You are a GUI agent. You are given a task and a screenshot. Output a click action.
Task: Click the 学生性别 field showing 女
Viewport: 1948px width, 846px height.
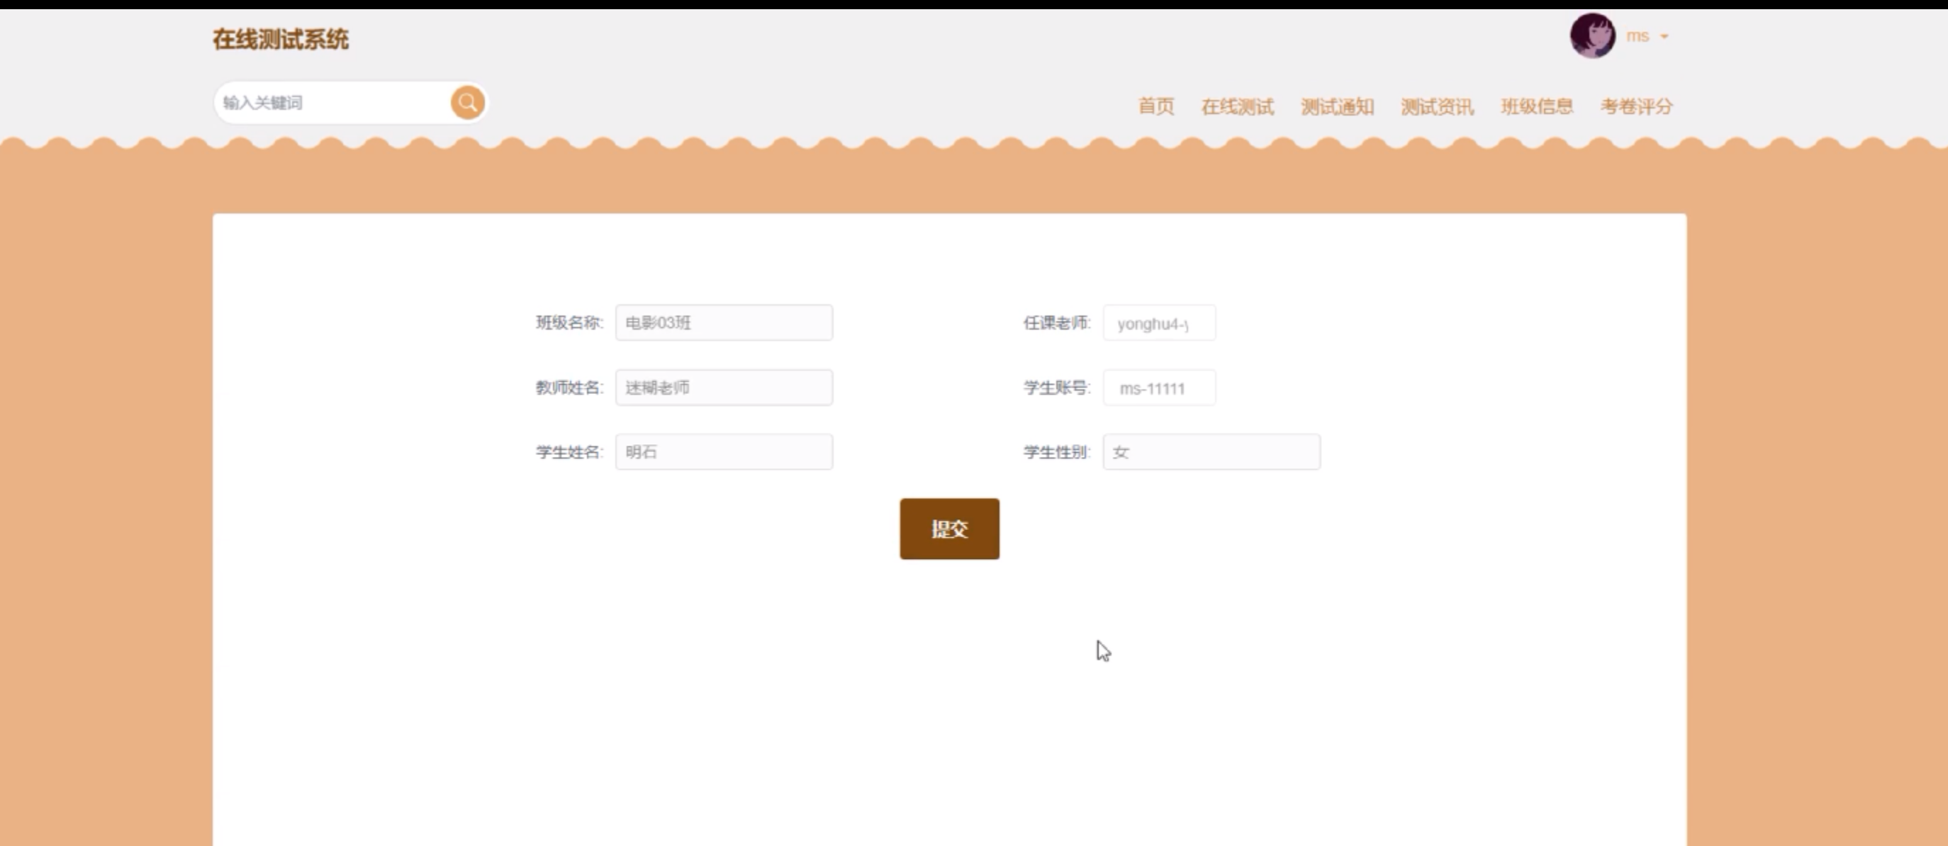click(x=1211, y=452)
